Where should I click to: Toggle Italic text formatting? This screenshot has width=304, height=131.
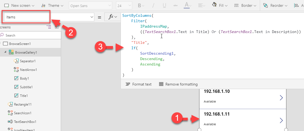(153, 6)
